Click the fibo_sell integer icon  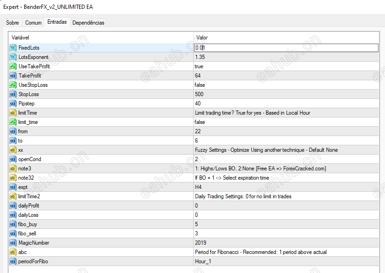point(13,234)
